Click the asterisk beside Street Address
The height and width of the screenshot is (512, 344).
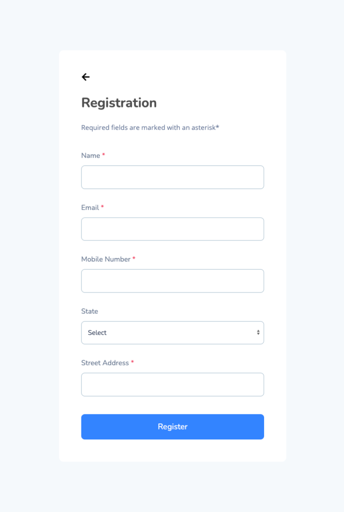click(x=132, y=362)
